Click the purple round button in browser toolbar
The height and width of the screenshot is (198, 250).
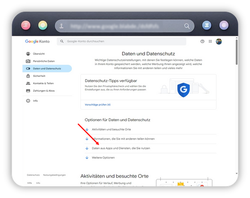(224, 25)
